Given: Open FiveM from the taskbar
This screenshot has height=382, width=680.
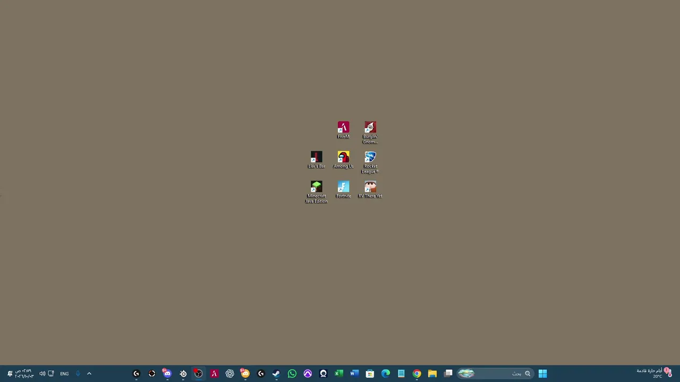Looking at the screenshot, I should coord(214,374).
